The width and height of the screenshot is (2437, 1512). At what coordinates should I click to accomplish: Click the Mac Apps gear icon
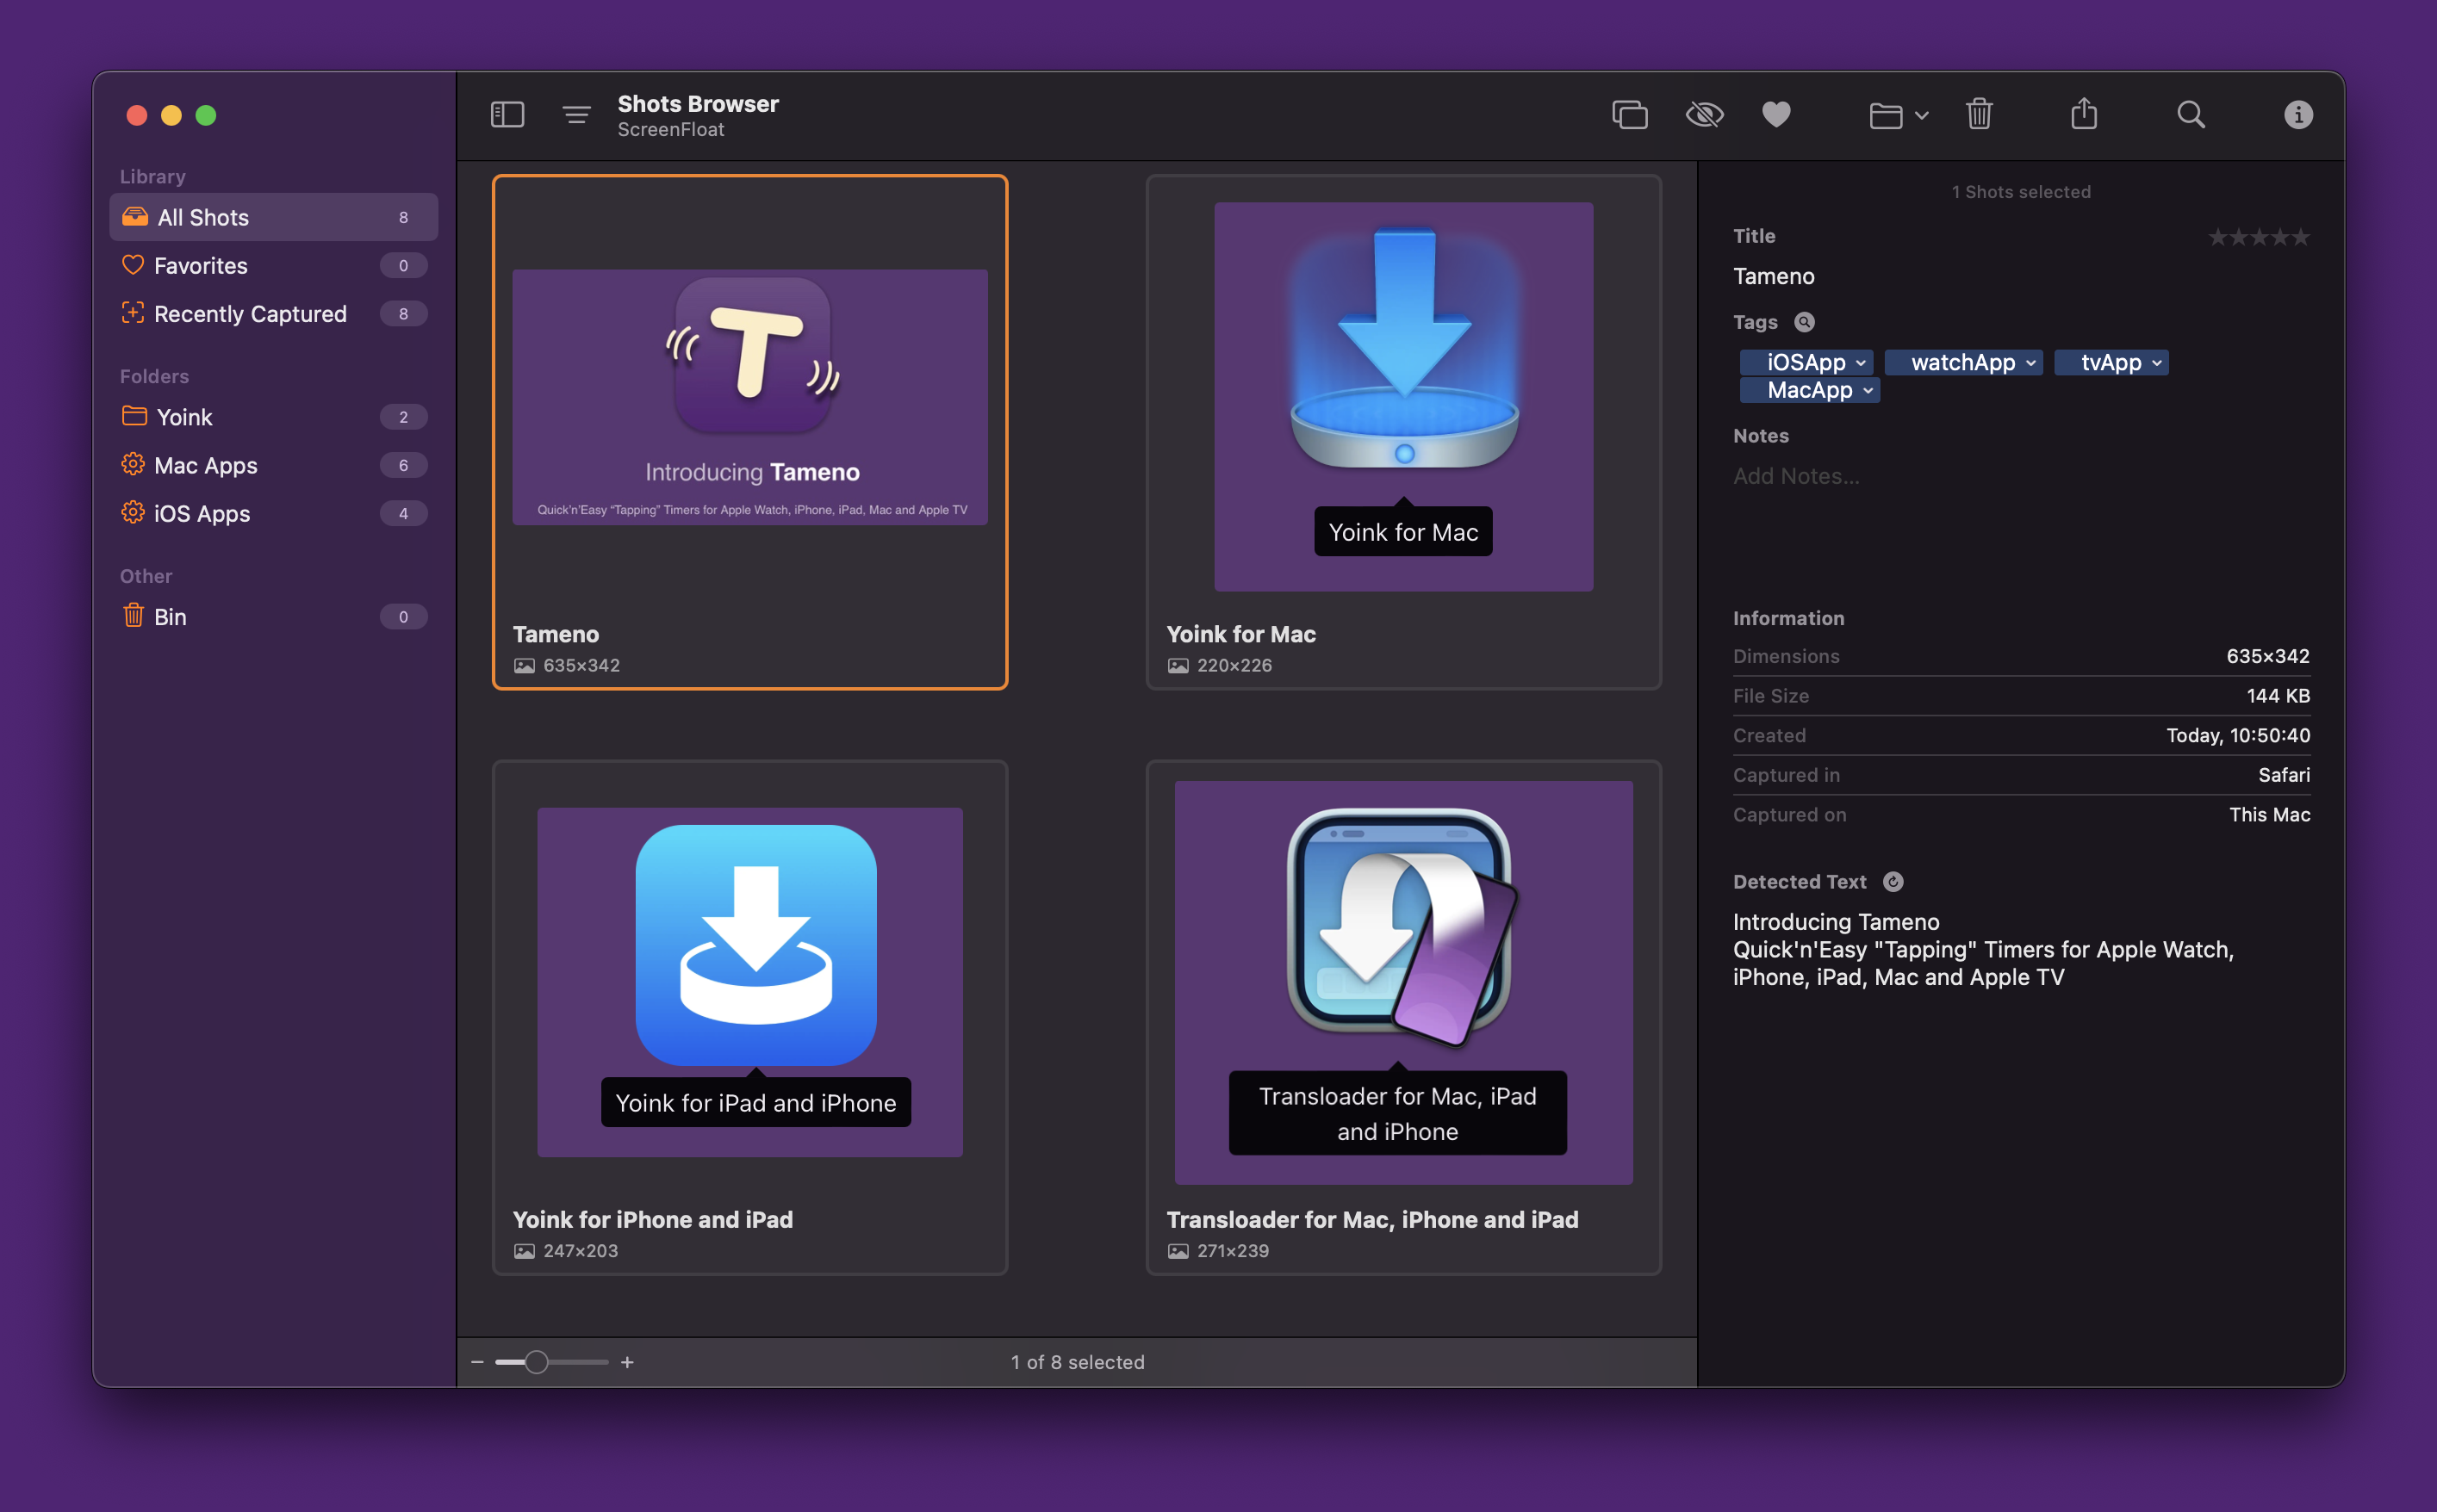tap(133, 464)
